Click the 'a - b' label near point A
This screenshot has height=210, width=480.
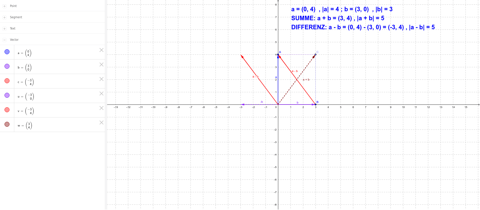(x=295, y=71)
